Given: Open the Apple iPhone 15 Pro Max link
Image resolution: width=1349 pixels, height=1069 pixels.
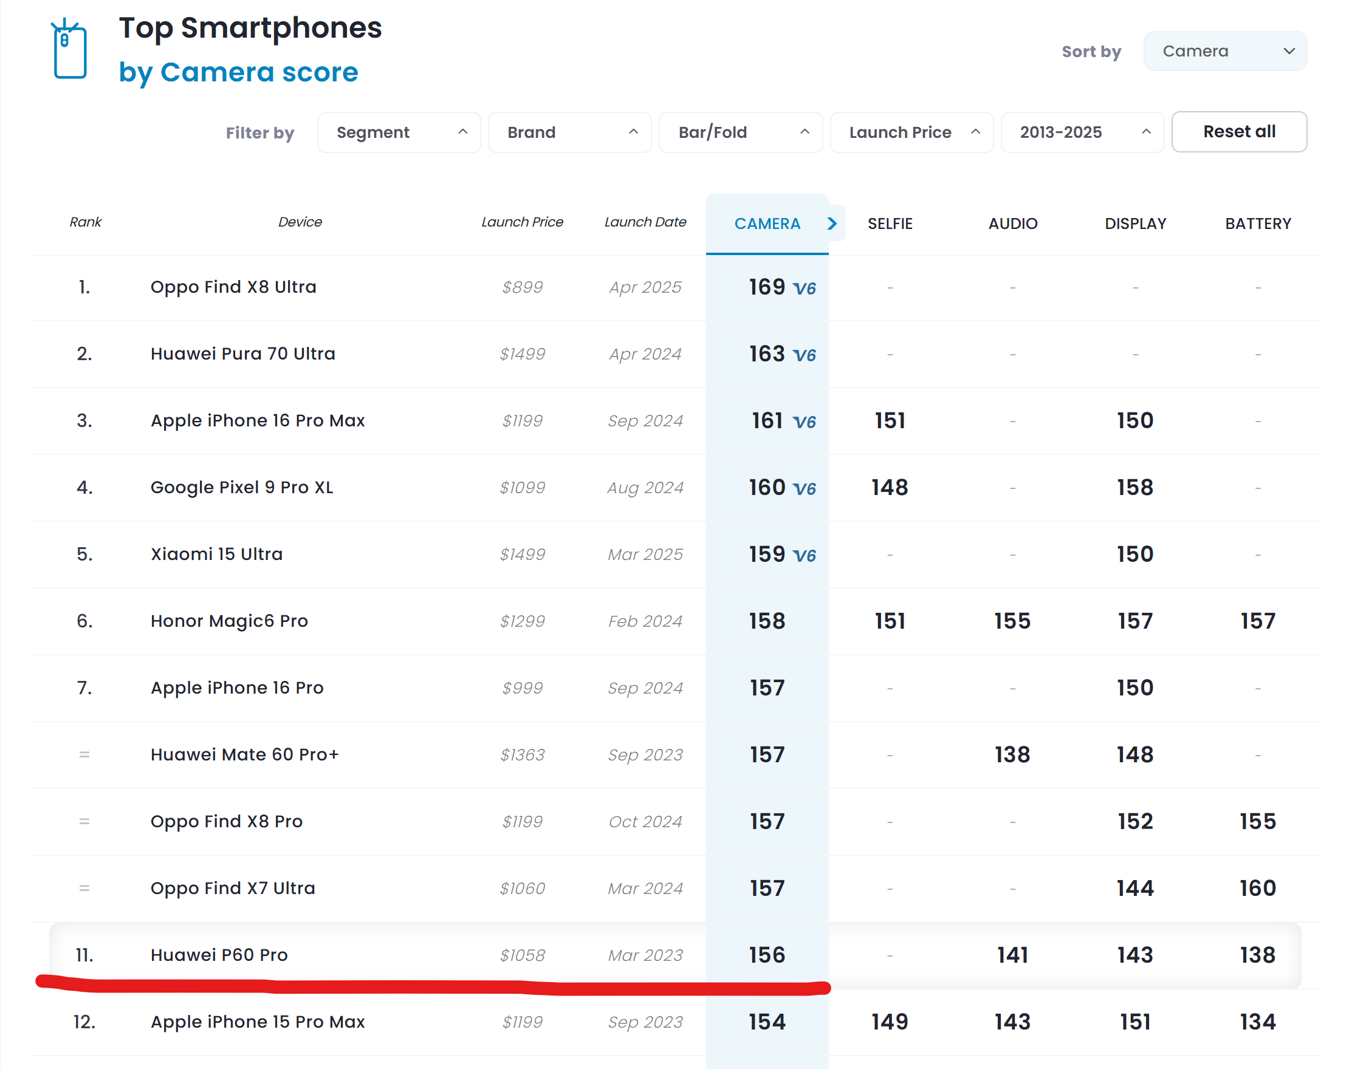Looking at the screenshot, I should pyautogui.click(x=257, y=1022).
